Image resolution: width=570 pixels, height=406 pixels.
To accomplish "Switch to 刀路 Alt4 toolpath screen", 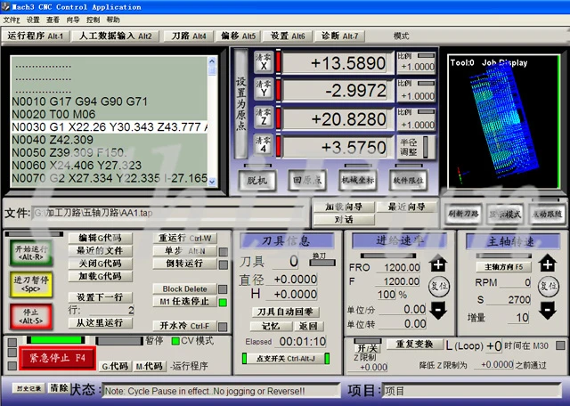I will [188, 36].
